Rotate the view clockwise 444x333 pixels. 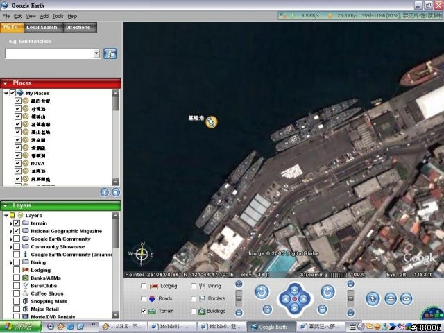pos(328,291)
